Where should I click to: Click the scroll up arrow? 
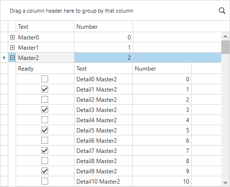tap(225, 37)
